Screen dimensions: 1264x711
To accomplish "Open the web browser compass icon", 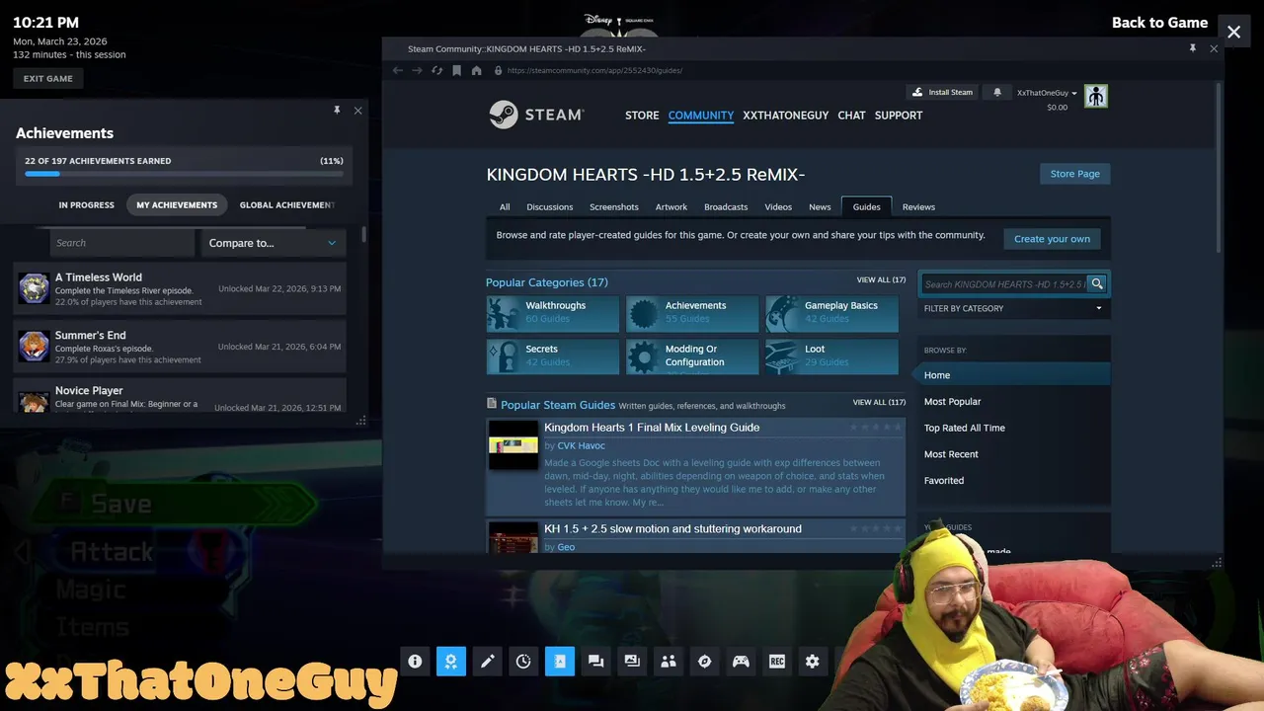I will (704, 662).
